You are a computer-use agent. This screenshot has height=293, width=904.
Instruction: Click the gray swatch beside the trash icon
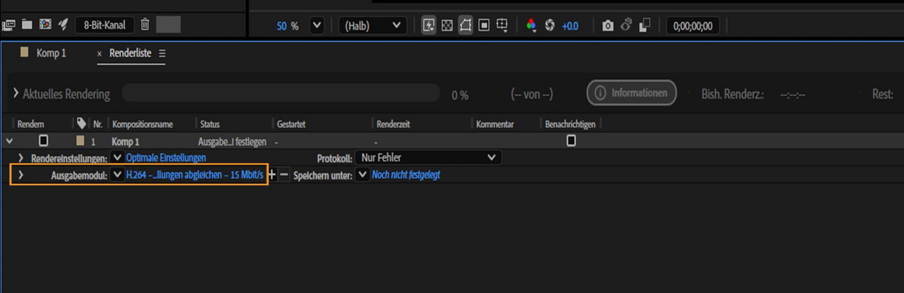[168, 24]
